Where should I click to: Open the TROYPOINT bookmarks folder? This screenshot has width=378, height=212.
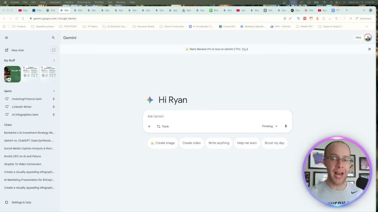[x=68, y=26]
